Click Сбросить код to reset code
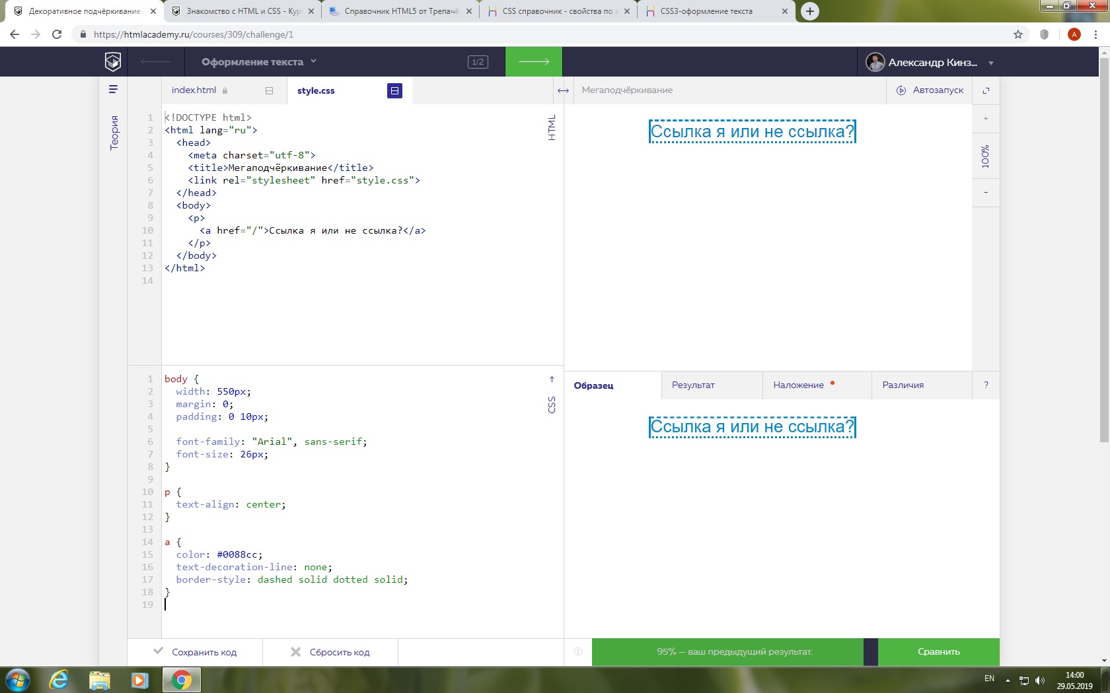The width and height of the screenshot is (1110, 693). [330, 652]
